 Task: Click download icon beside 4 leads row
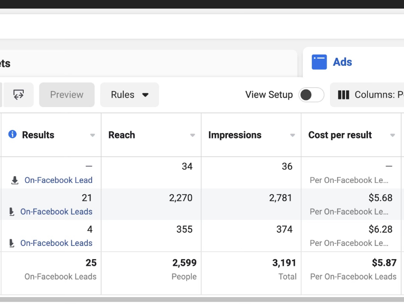point(12,243)
